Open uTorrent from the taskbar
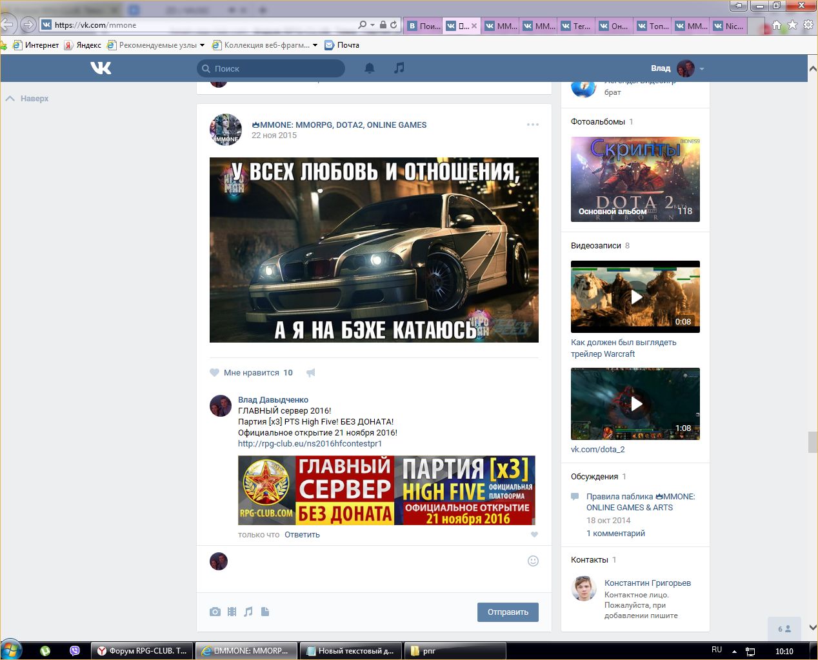 point(45,651)
